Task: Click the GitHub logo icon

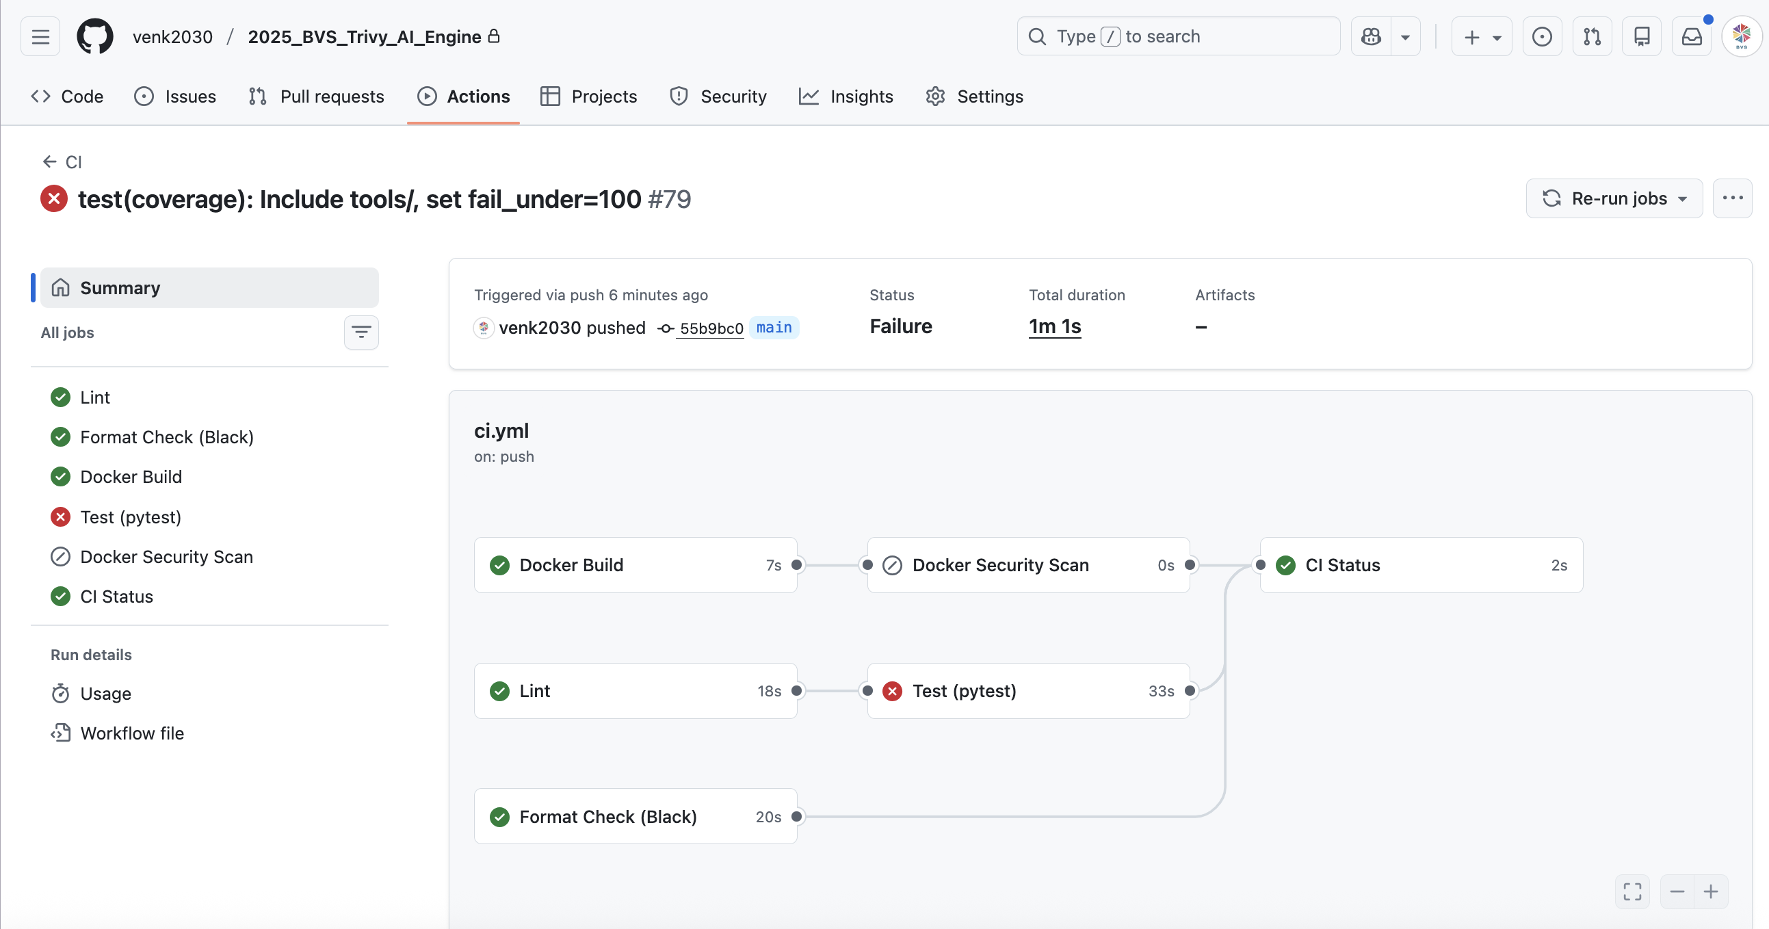Action: pos(95,36)
